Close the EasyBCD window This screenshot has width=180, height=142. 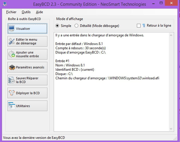(171, 3)
